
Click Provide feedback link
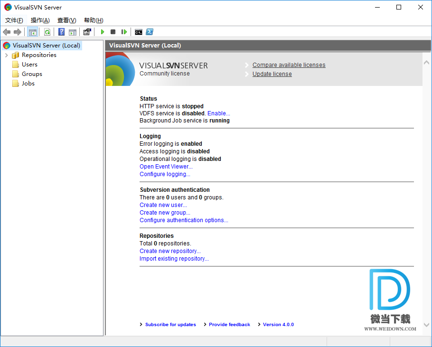click(229, 325)
